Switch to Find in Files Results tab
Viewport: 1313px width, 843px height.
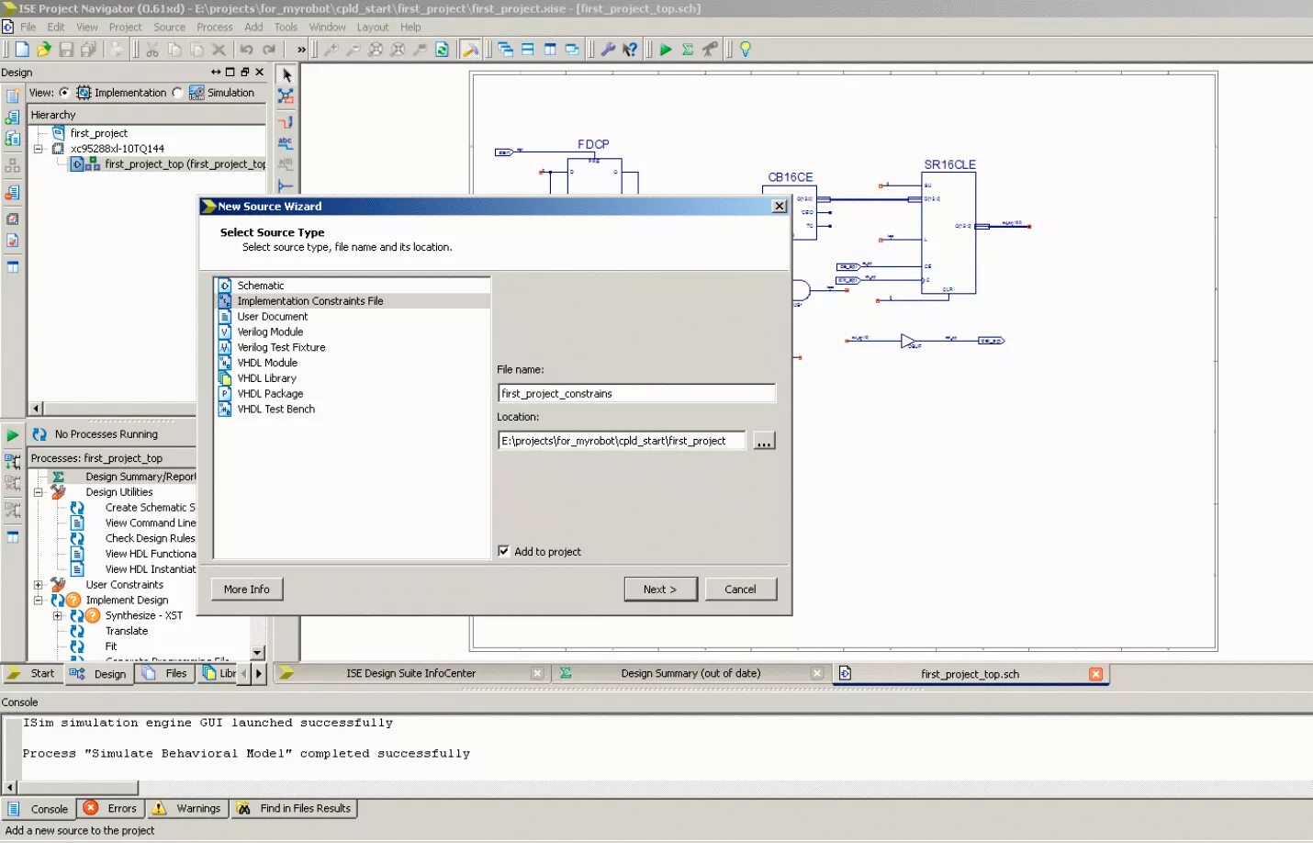pyautogui.click(x=294, y=808)
